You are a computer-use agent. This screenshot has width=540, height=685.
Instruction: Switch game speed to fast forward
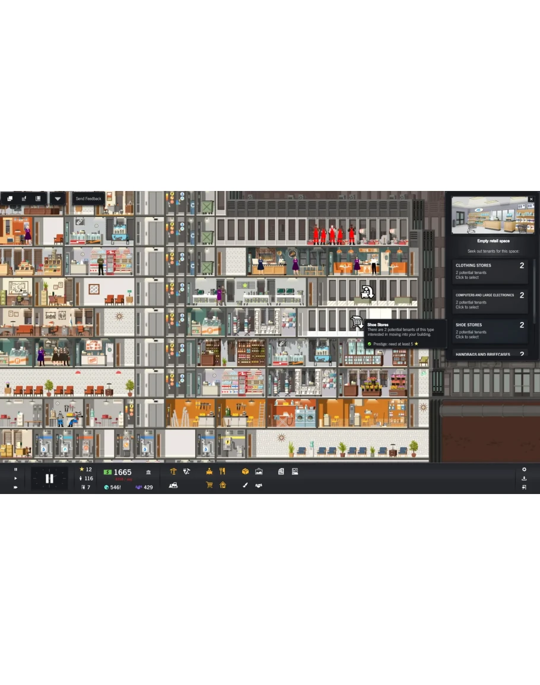tap(15, 487)
